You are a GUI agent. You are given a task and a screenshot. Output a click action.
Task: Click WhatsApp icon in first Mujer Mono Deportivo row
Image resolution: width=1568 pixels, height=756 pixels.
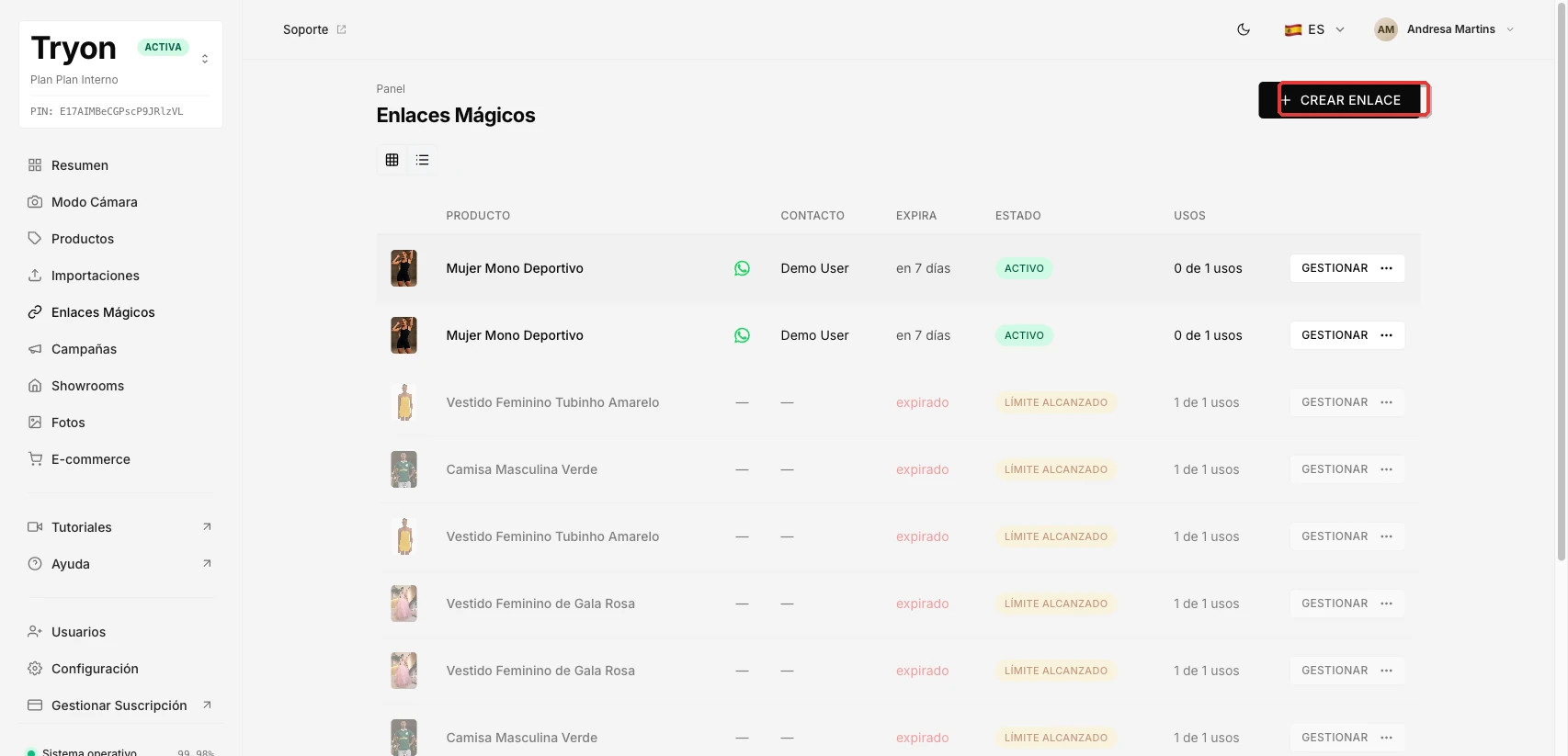pos(742,268)
